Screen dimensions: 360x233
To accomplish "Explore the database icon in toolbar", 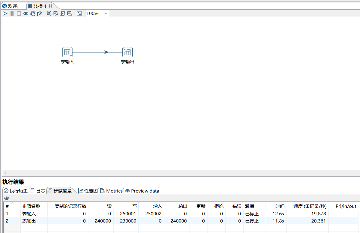I will [69, 13].
